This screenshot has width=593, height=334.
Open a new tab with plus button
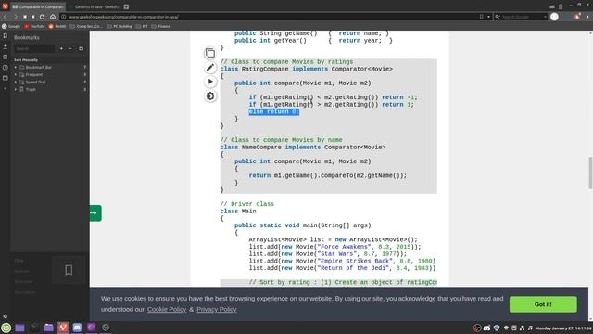(x=126, y=6)
